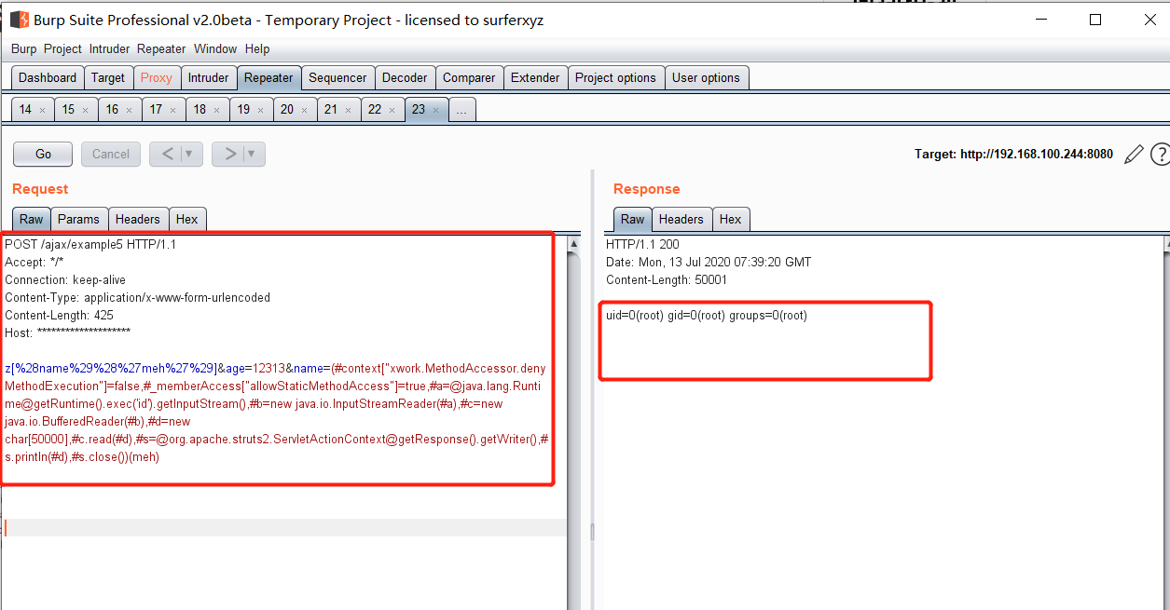Close Repeater tab 19
1170x610 pixels.
(261, 110)
